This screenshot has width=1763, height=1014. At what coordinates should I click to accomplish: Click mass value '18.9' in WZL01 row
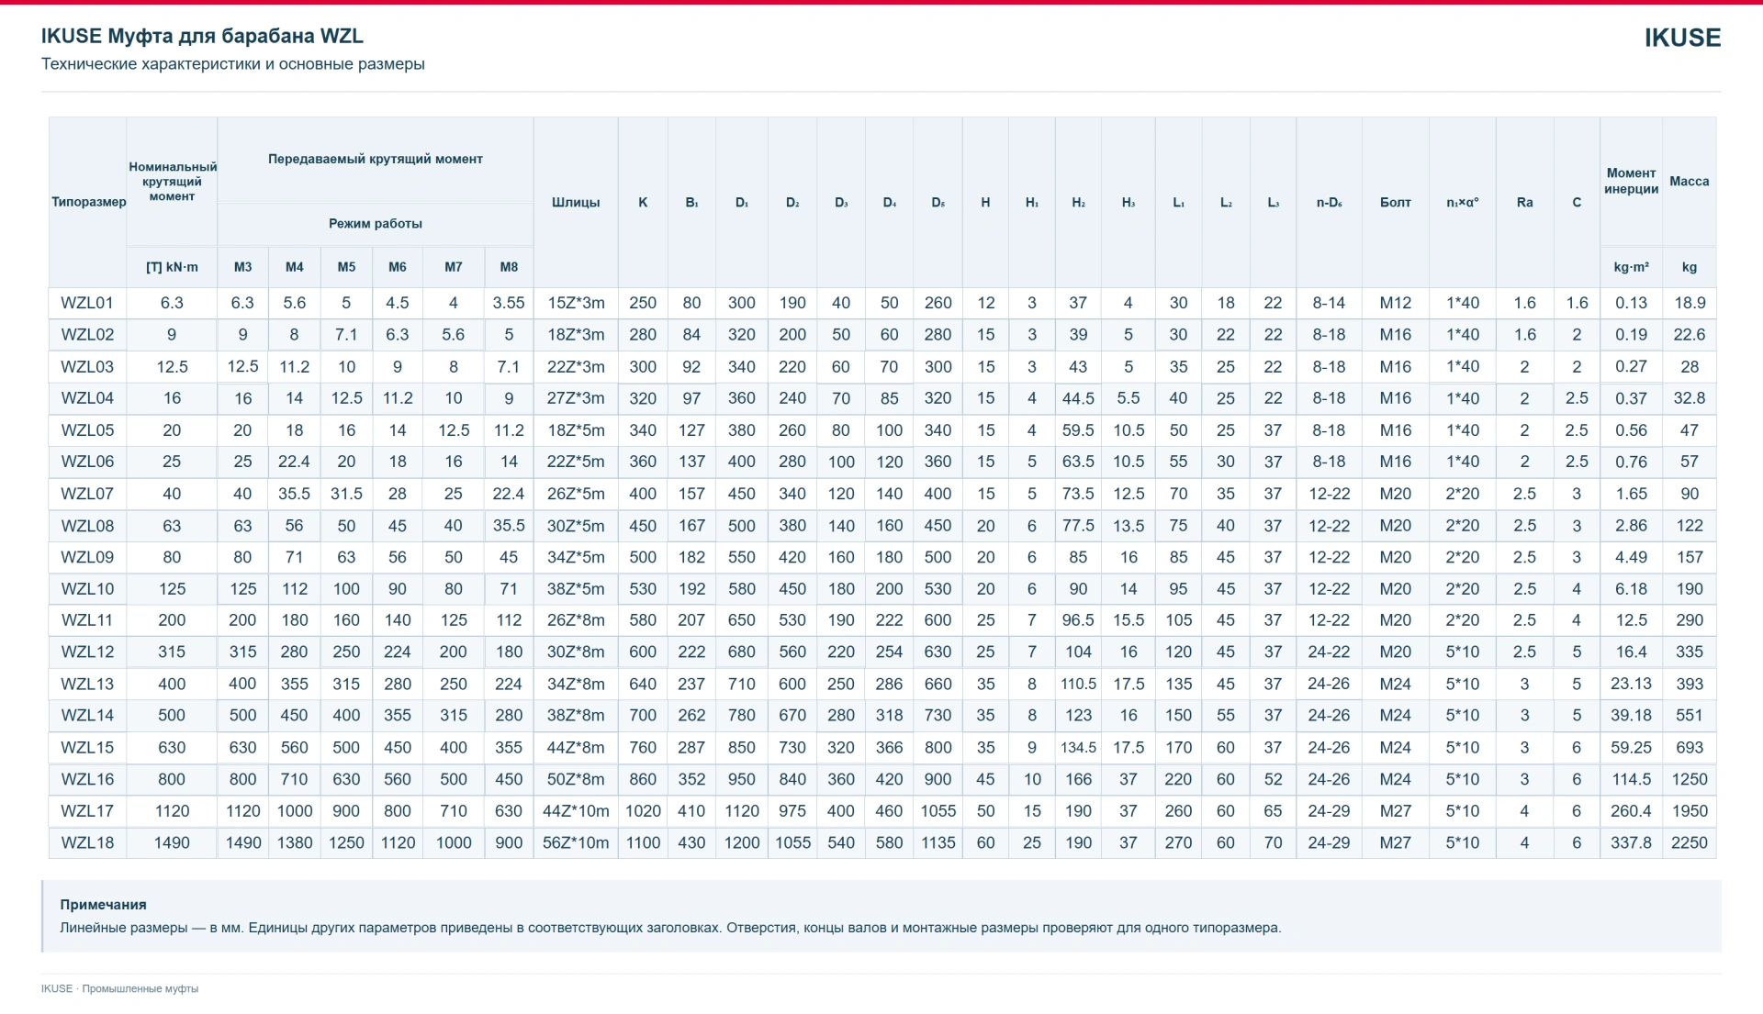point(1689,303)
